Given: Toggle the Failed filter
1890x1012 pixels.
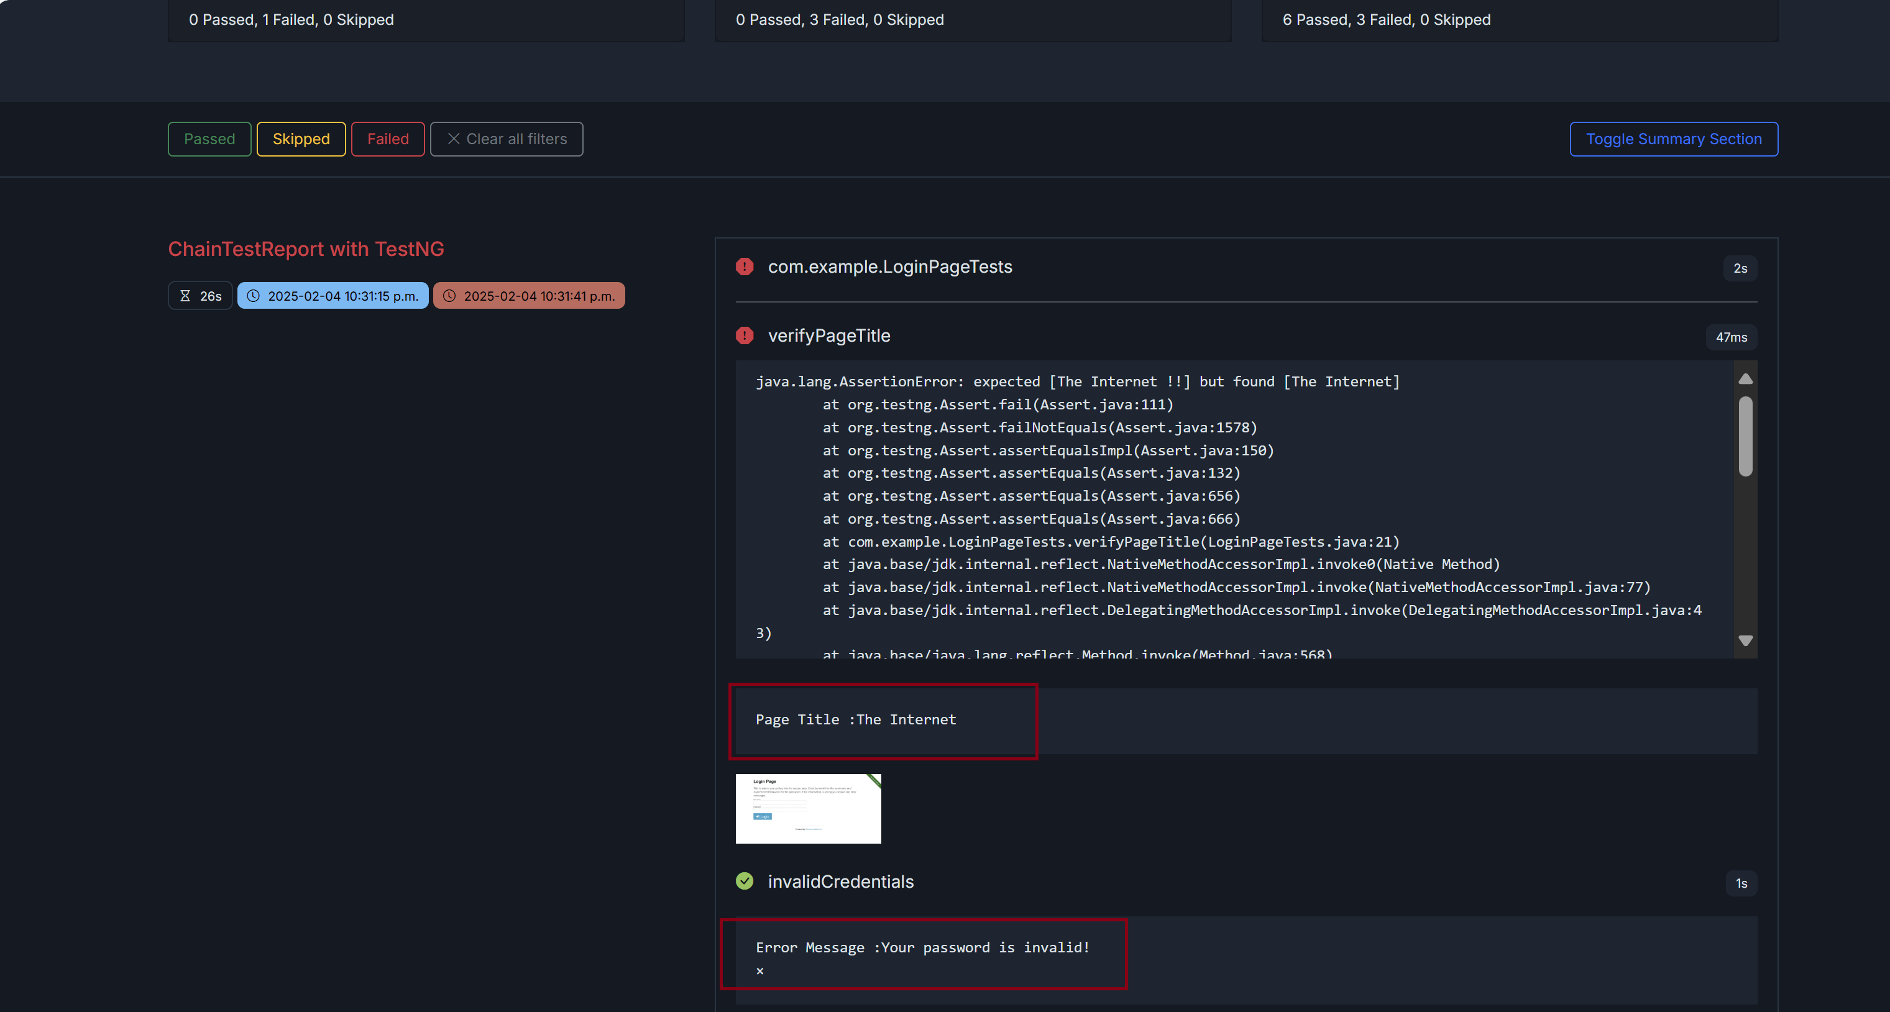Looking at the screenshot, I should 387,139.
